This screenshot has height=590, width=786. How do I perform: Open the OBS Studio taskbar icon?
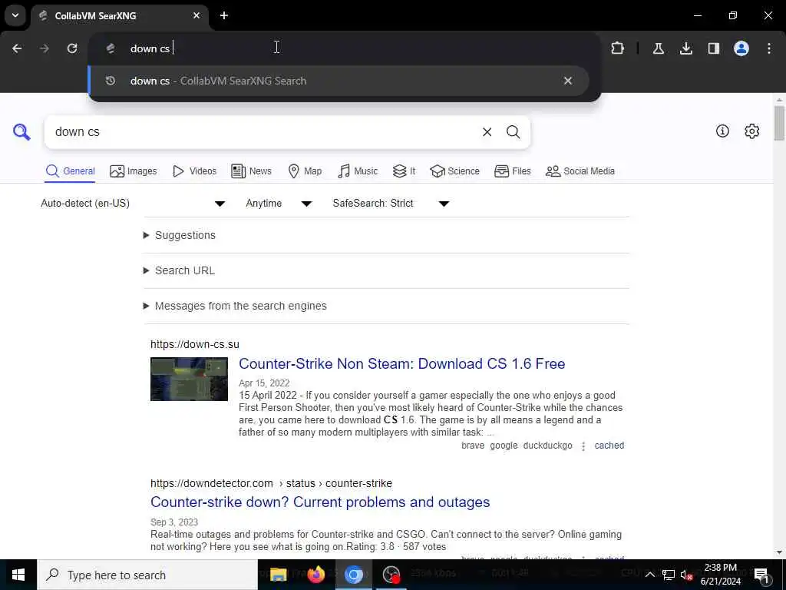pos(391,575)
